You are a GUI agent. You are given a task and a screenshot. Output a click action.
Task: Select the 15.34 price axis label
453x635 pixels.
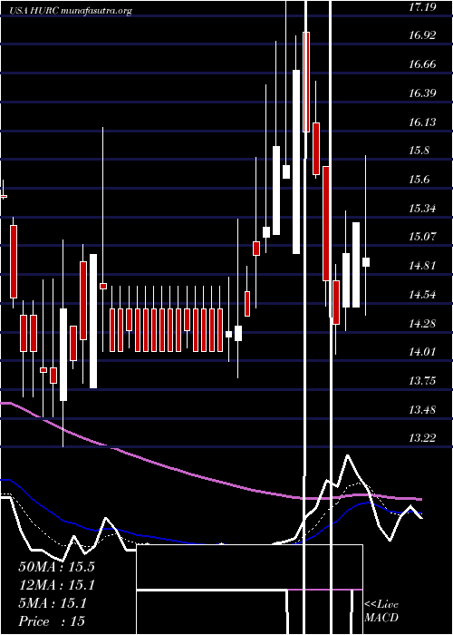pos(422,209)
